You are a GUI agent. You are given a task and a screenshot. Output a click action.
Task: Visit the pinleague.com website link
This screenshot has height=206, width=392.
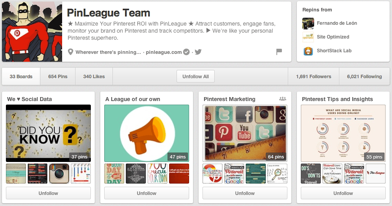tap(164, 52)
